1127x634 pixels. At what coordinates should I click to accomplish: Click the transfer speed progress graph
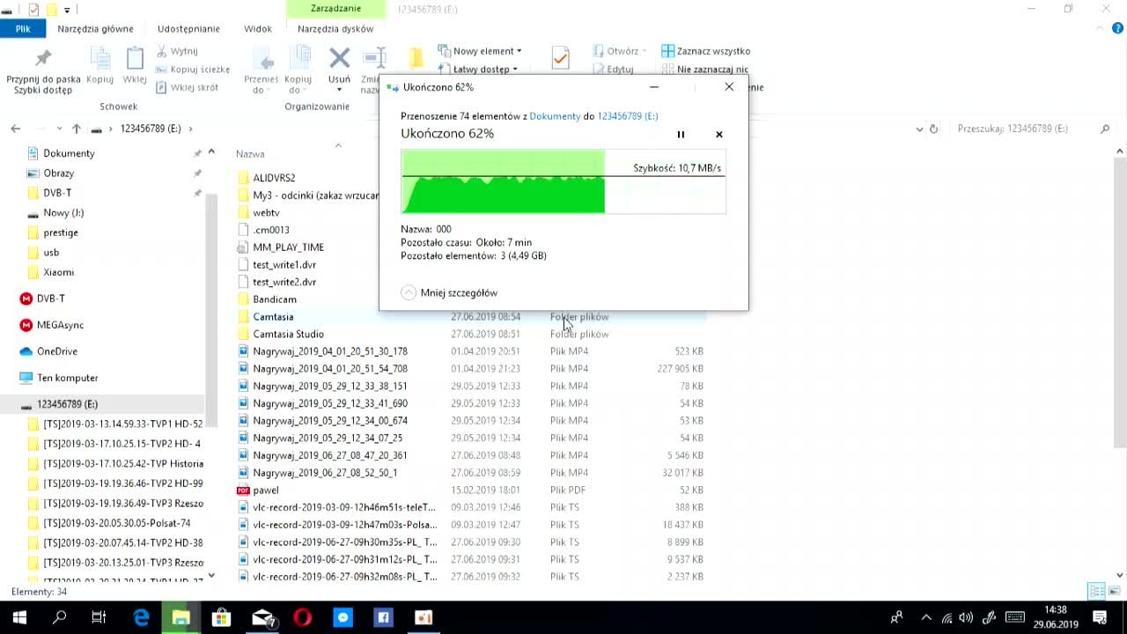coord(563,181)
